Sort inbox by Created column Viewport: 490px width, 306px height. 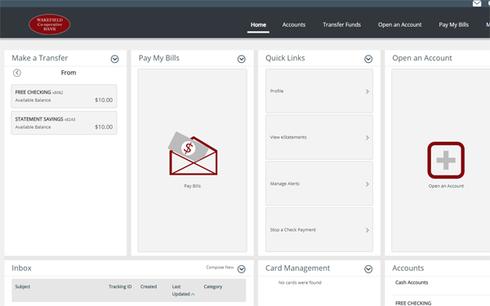149,286
